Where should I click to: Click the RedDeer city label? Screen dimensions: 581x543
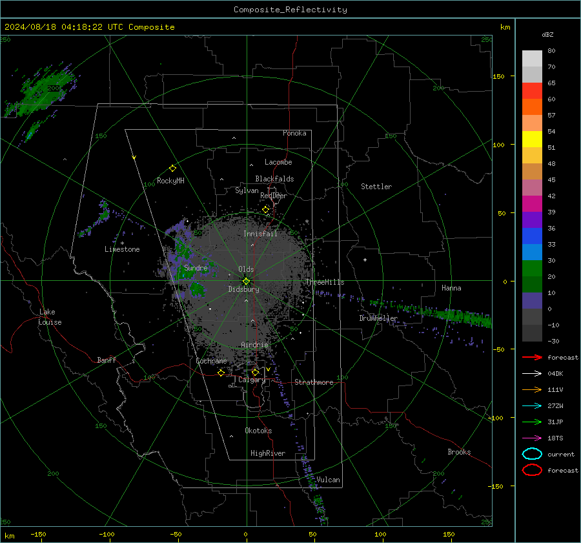(x=274, y=196)
